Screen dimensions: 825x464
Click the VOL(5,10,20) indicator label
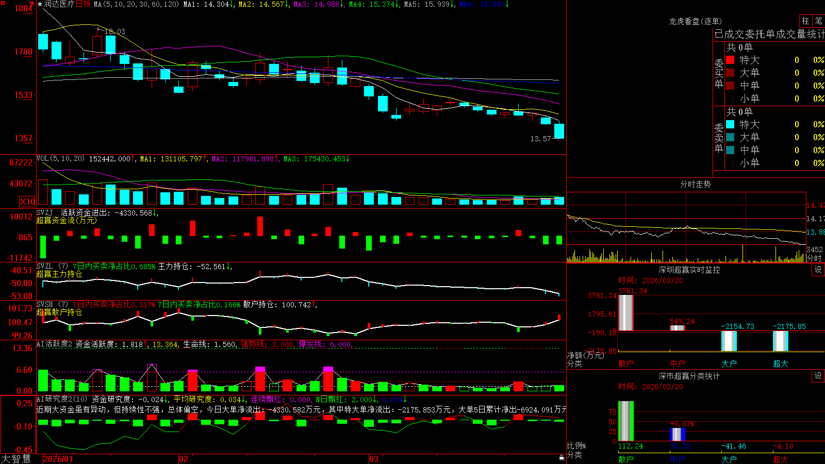(60, 159)
